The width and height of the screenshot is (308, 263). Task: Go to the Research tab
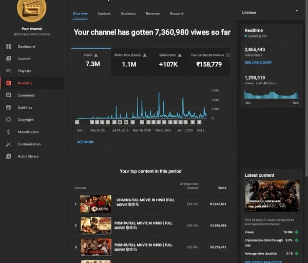(x=177, y=13)
